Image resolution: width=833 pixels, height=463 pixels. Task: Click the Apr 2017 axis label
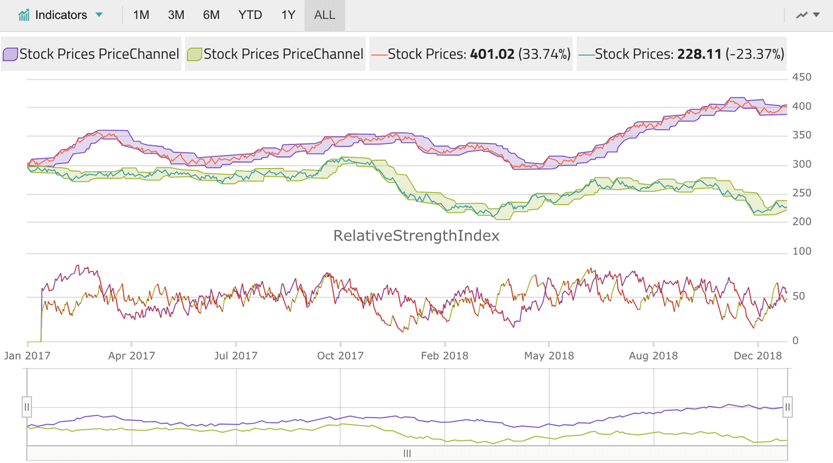point(131,356)
